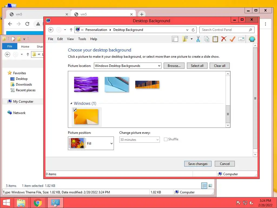Reload the page in Chrome
The width and height of the screenshot is (277, 208).
tap(27, 24)
